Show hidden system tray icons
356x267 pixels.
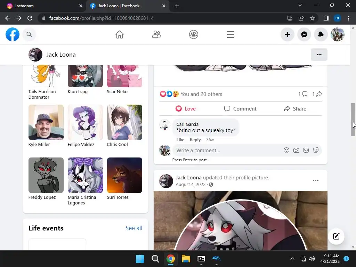[x=292, y=259]
